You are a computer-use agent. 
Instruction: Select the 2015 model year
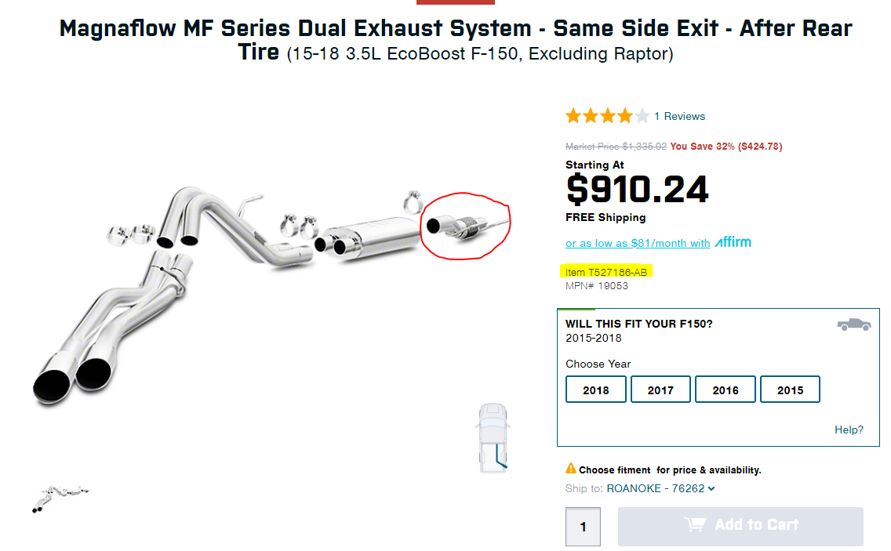pyautogui.click(x=790, y=389)
